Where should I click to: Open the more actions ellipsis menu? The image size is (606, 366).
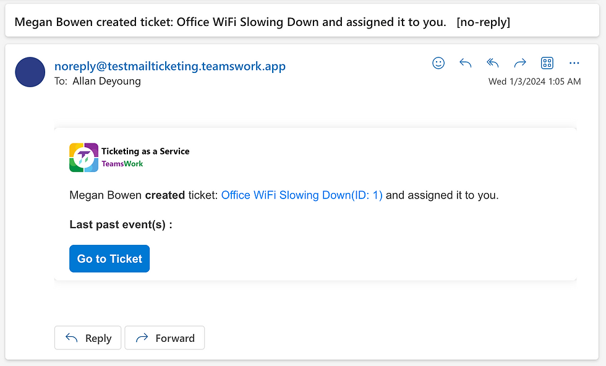(574, 63)
